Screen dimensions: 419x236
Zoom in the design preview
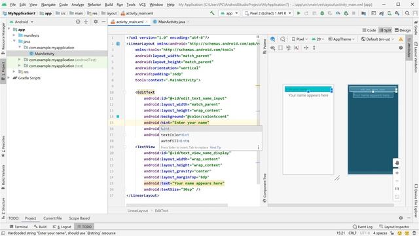click(x=397, y=173)
